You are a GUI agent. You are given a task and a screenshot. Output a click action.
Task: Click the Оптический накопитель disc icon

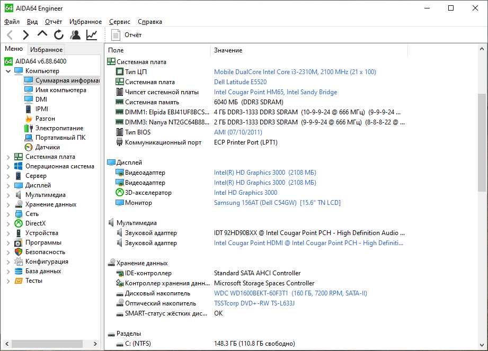[x=120, y=303]
